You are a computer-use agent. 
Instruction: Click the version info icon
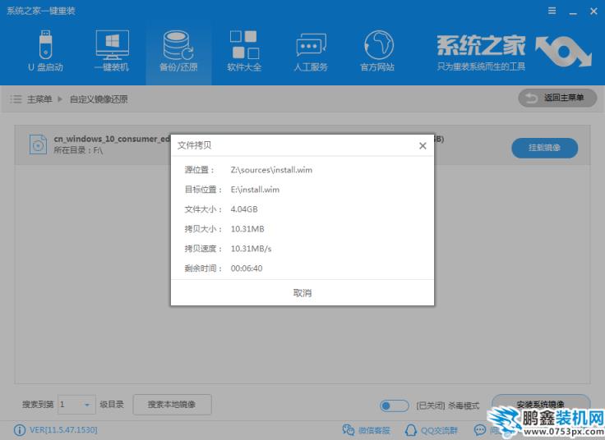coord(19,430)
